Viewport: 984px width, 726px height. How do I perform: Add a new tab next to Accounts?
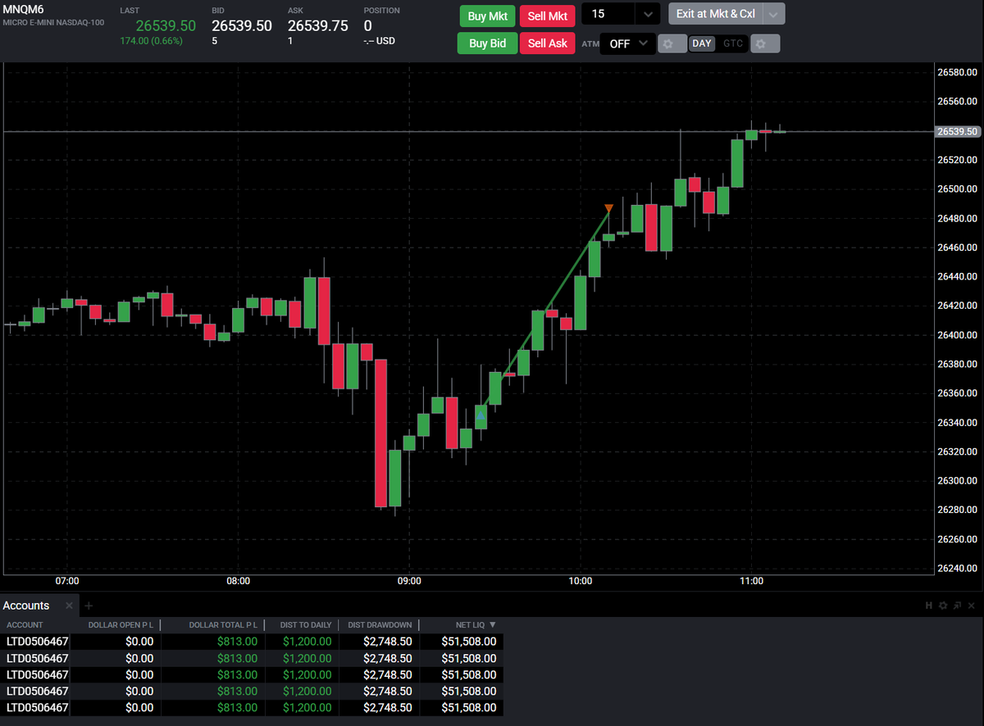(x=89, y=606)
